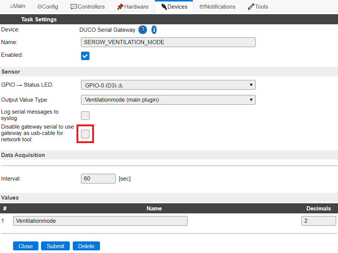Select the [sec] unit label

coord(125,179)
